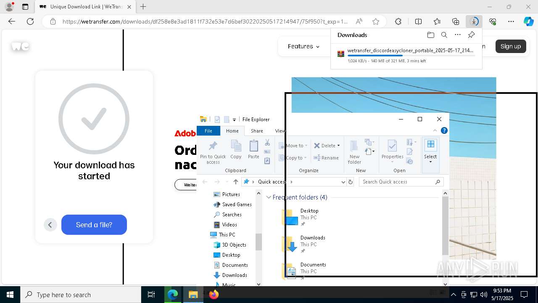Open Edge settings and more menu
Viewport: 538px width, 303px height.
point(511,21)
